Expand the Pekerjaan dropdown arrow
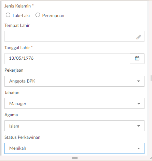The image size is (152, 161). [139, 81]
